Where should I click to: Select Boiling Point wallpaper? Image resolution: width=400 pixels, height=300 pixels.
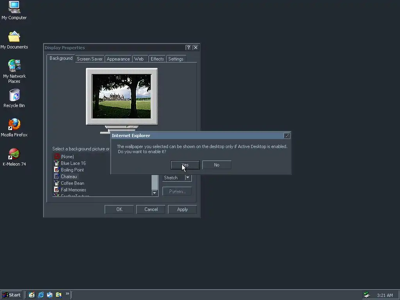pos(72,170)
